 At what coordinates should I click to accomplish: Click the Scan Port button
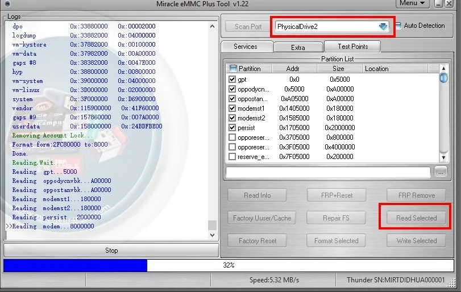coord(248,27)
